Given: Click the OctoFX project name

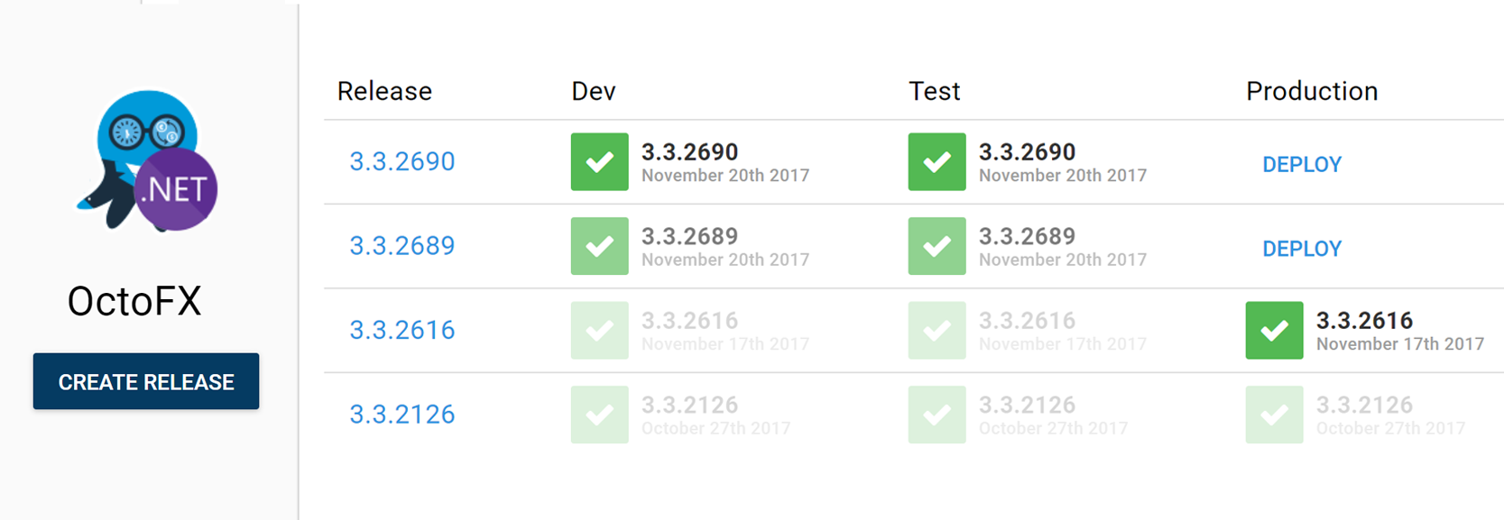Looking at the screenshot, I should tap(134, 302).
